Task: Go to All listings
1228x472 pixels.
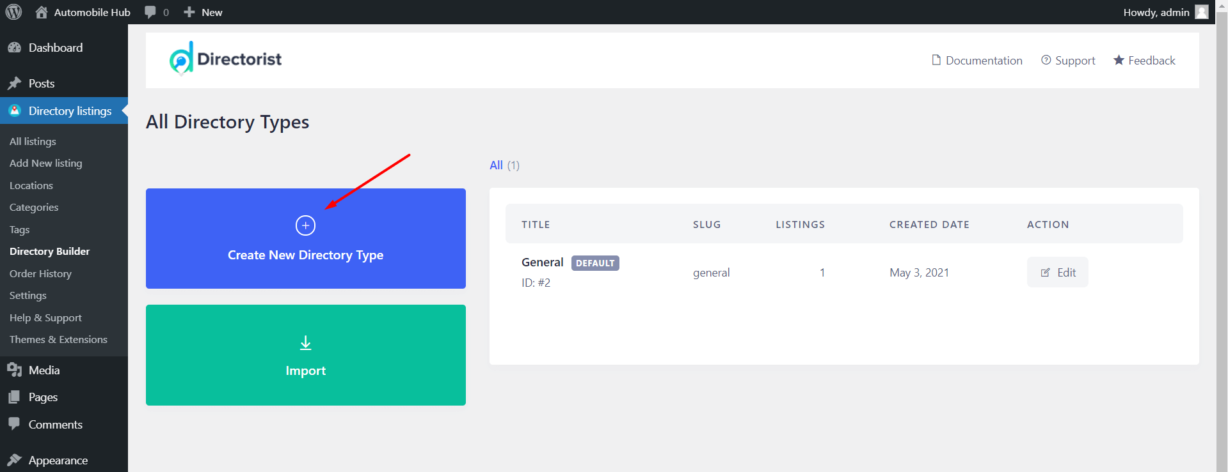Action: [x=33, y=141]
